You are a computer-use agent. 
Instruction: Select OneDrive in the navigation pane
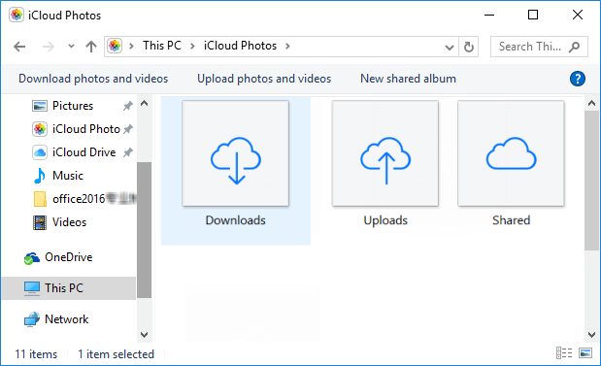pyautogui.click(x=68, y=257)
